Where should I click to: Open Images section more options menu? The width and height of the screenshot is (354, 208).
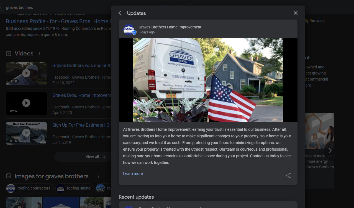point(98,176)
